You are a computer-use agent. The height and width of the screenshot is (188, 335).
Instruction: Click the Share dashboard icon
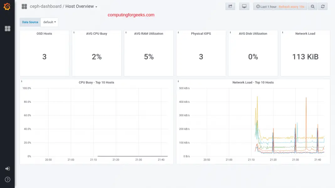(x=230, y=7)
